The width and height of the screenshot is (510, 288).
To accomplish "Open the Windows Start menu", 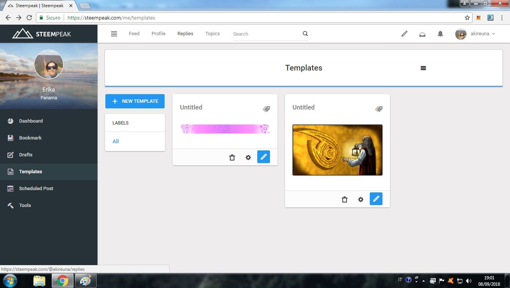I will (9, 280).
